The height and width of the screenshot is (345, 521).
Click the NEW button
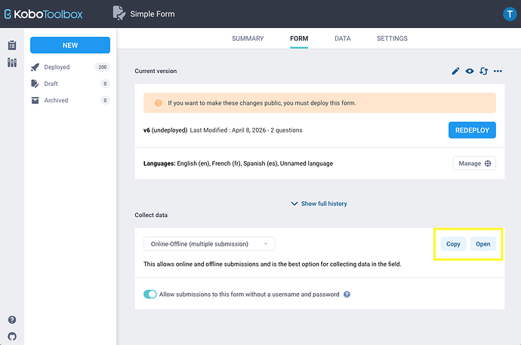point(70,45)
